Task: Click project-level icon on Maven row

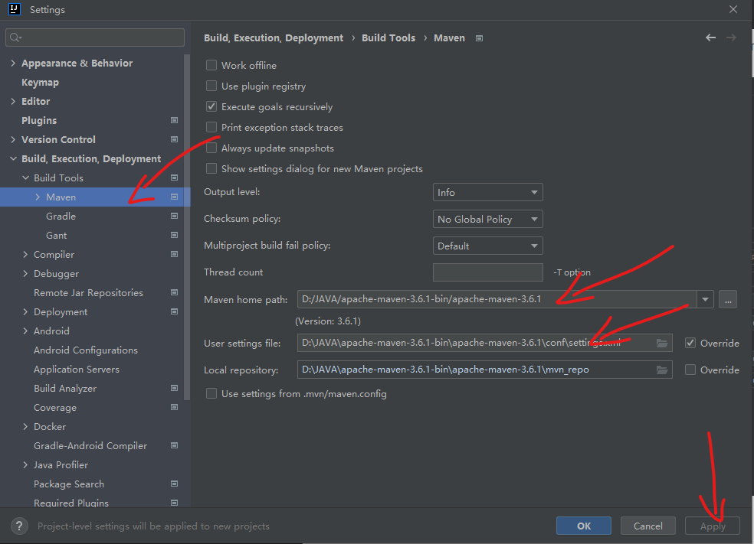Action: coord(175,197)
